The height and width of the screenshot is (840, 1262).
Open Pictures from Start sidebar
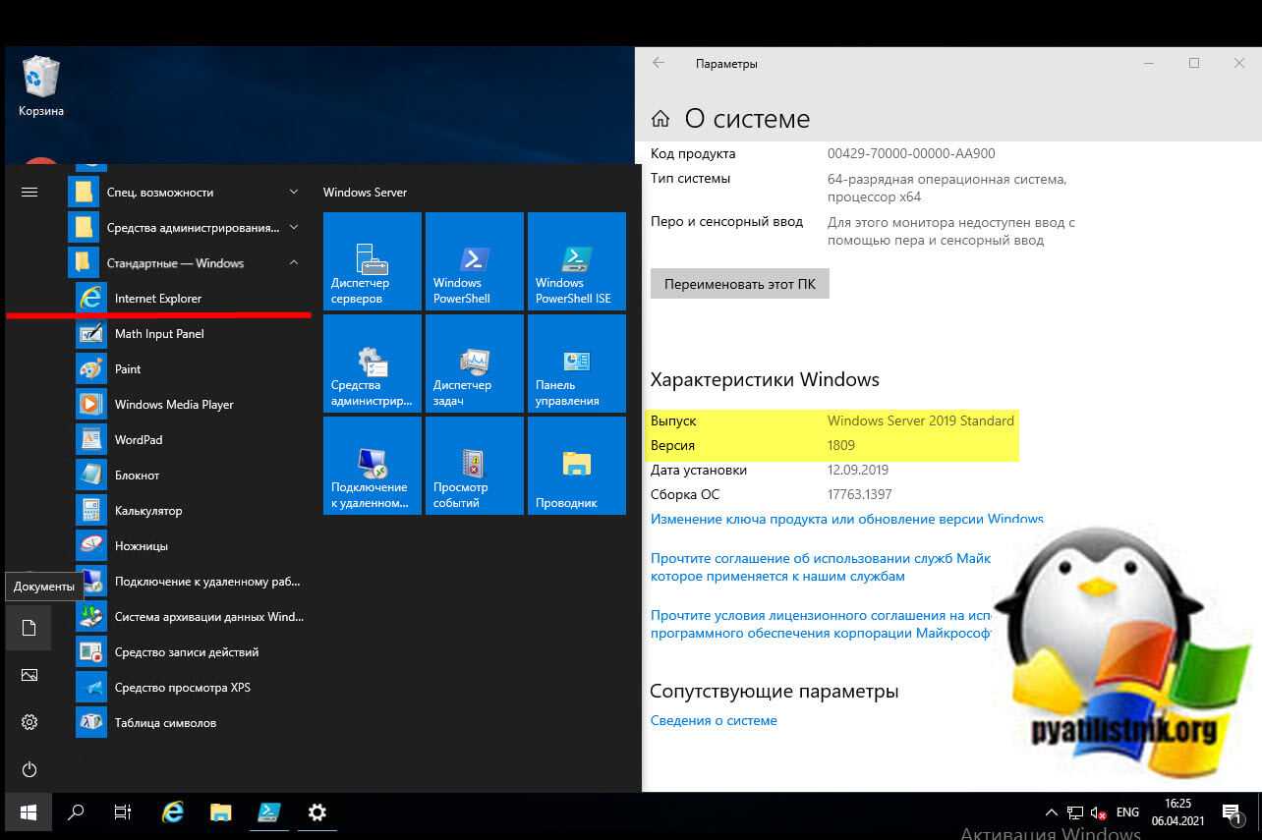click(x=29, y=675)
